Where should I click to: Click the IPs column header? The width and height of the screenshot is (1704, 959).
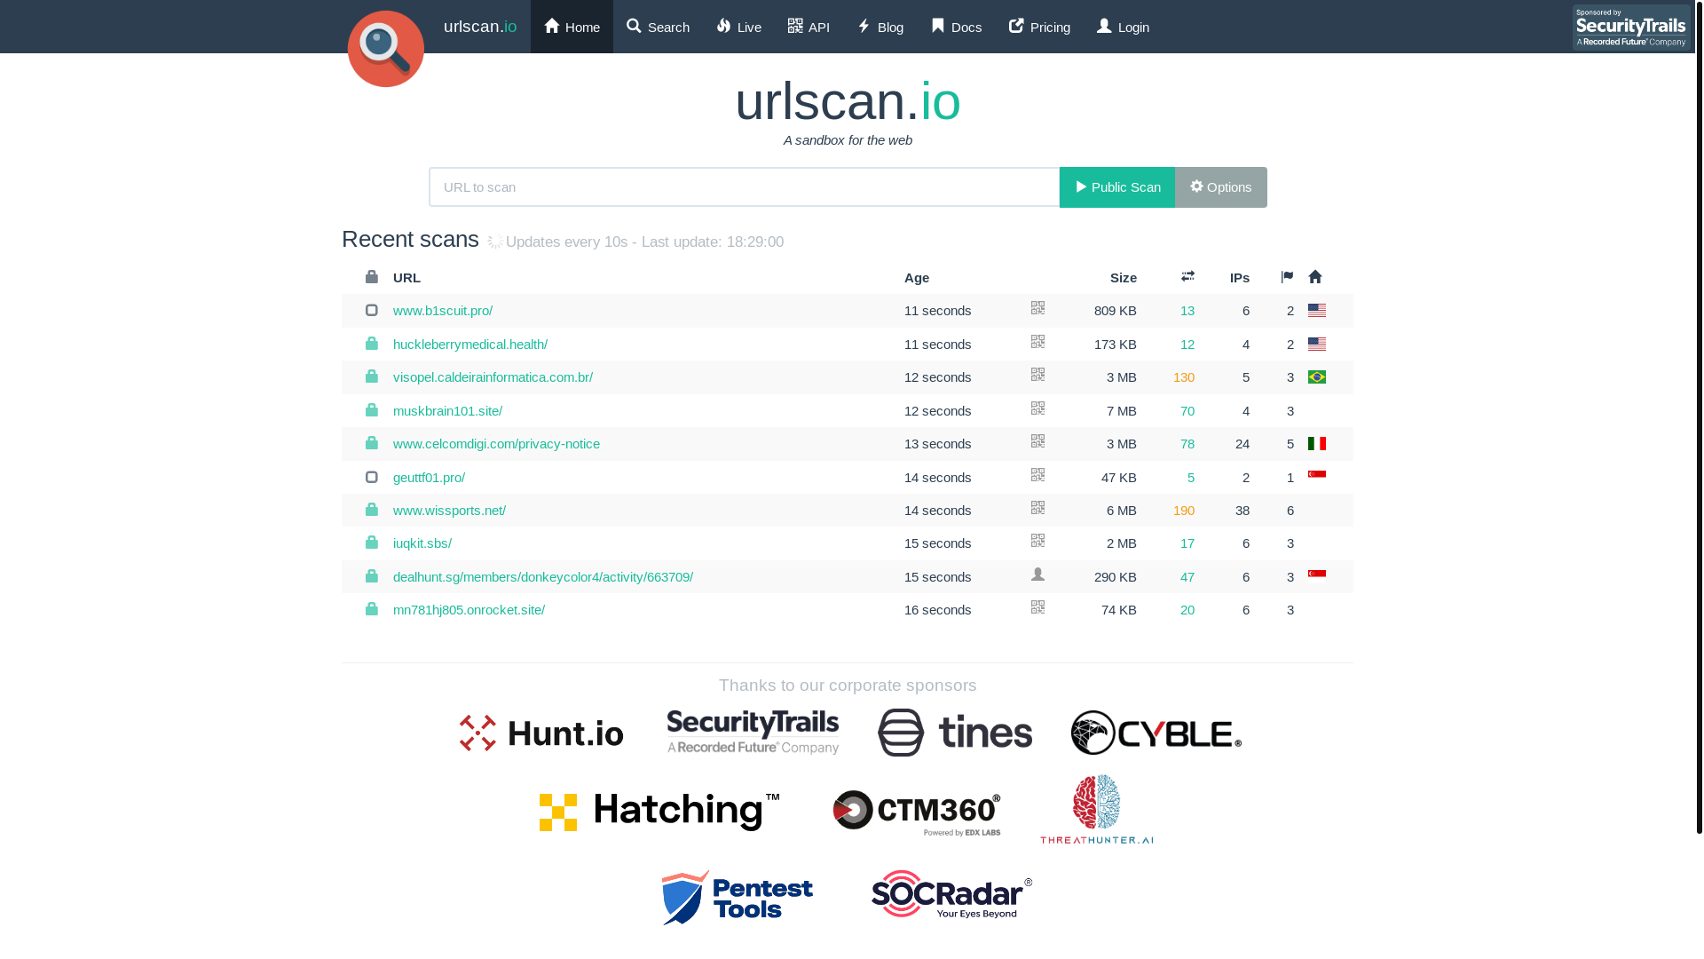1240,278
